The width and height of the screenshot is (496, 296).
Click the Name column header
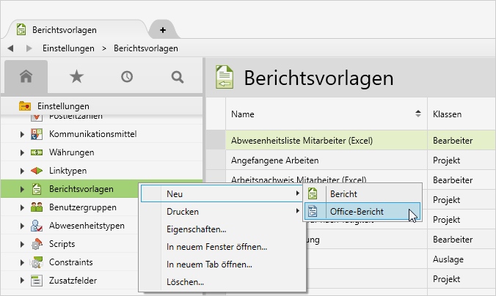tap(326, 114)
